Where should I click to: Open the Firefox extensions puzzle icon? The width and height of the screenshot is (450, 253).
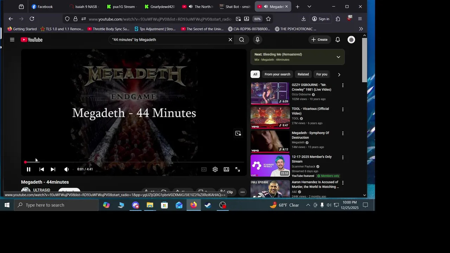point(338,19)
